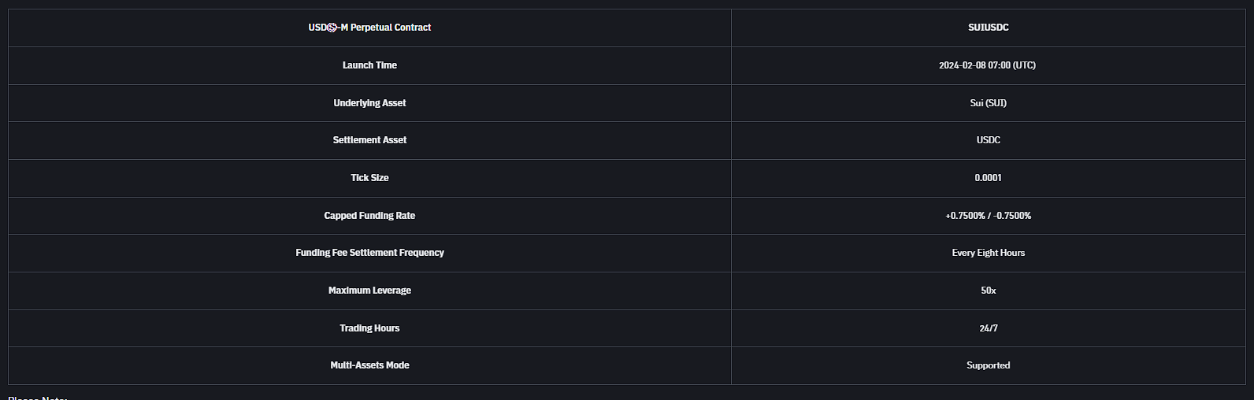Click the Launch Time row label
Image resolution: width=1254 pixels, height=400 pixels.
click(x=369, y=65)
